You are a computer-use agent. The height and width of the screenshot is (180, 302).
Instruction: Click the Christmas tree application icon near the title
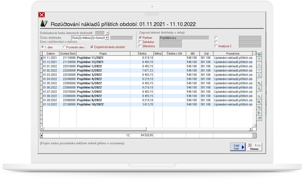point(44,24)
